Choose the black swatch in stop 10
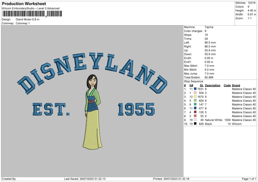This screenshot has height=182, width=258. pos(195,124)
